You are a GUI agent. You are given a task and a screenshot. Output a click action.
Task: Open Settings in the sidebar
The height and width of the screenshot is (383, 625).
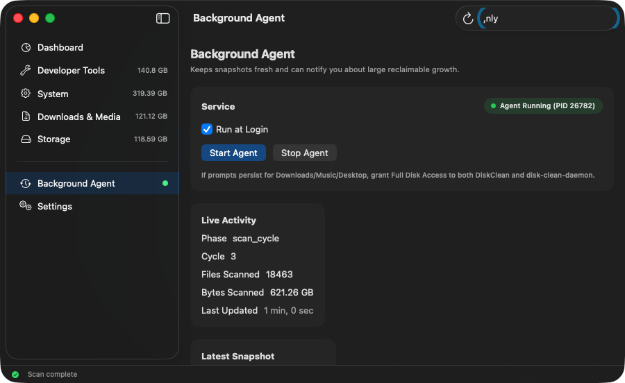(x=92, y=206)
